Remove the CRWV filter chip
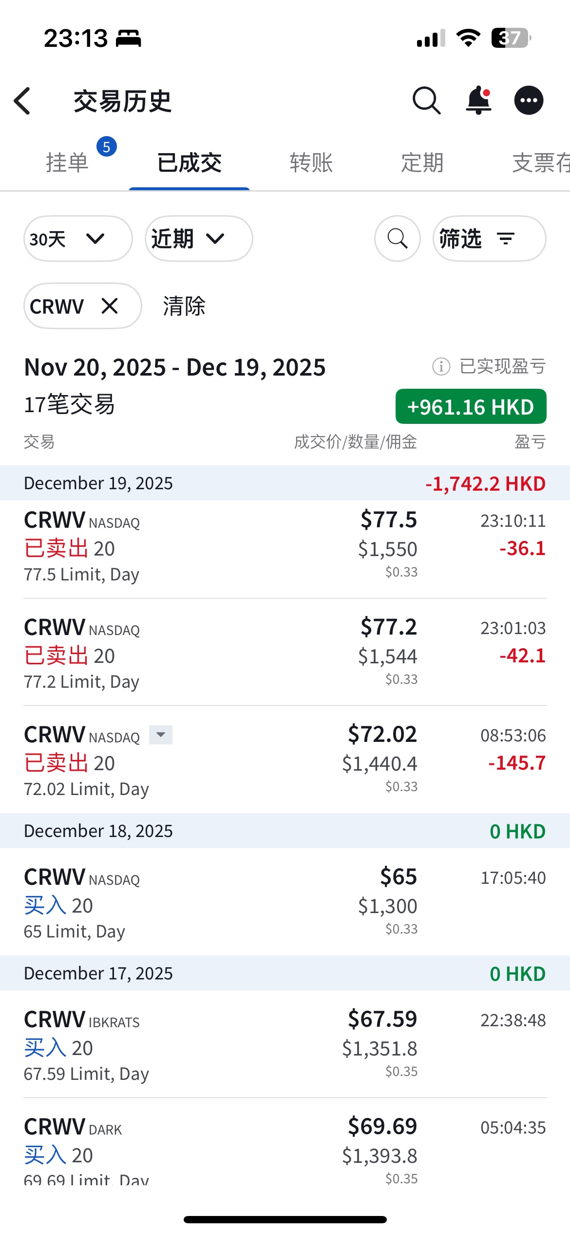Screen dimensions: 570x1235 110,306
